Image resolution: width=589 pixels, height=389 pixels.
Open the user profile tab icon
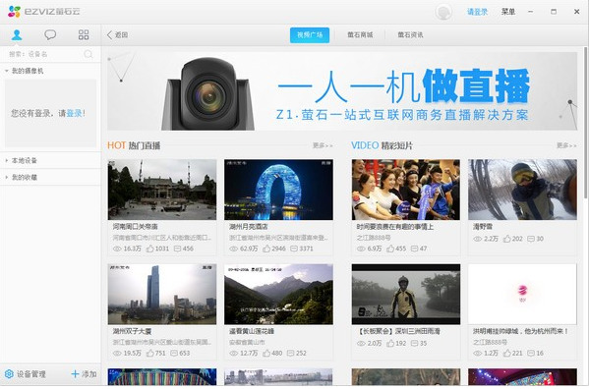point(17,35)
